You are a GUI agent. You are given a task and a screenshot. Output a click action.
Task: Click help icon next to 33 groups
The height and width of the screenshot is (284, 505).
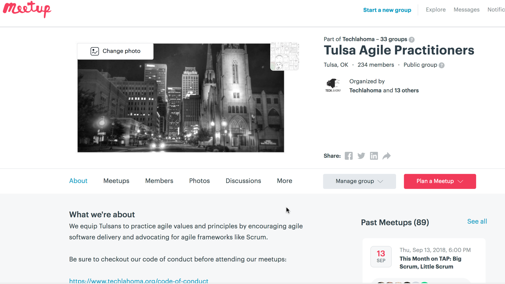coord(411,39)
